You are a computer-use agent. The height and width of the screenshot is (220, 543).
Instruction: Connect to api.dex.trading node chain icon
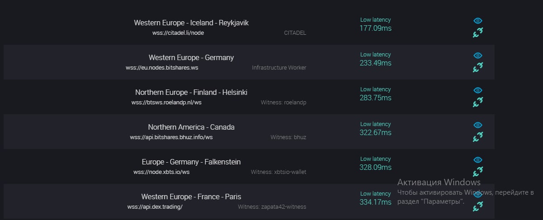coord(478,206)
